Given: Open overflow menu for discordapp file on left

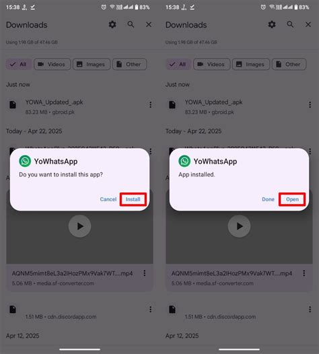Looking at the screenshot, I should click(x=150, y=310).
